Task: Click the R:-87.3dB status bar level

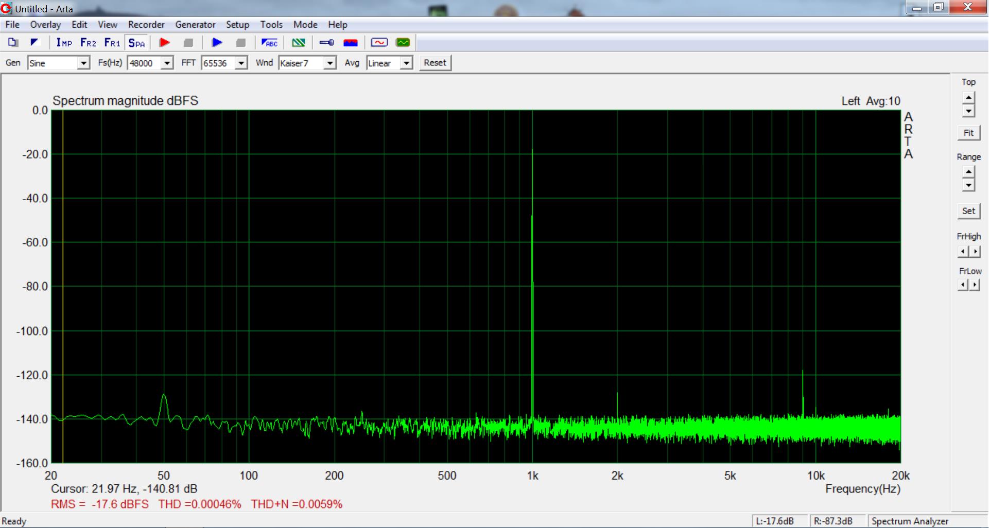Action: coord(833,521)
